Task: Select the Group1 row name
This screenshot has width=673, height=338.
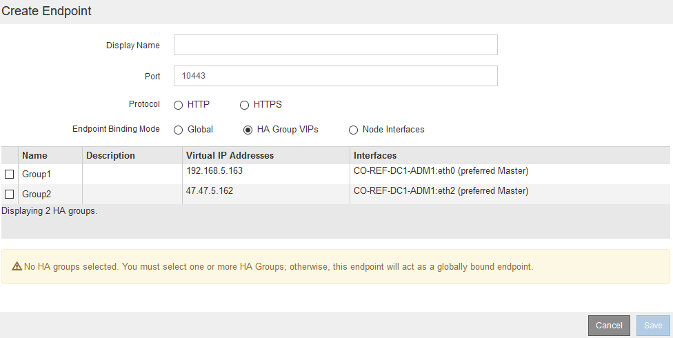Action: click(37, 175)
